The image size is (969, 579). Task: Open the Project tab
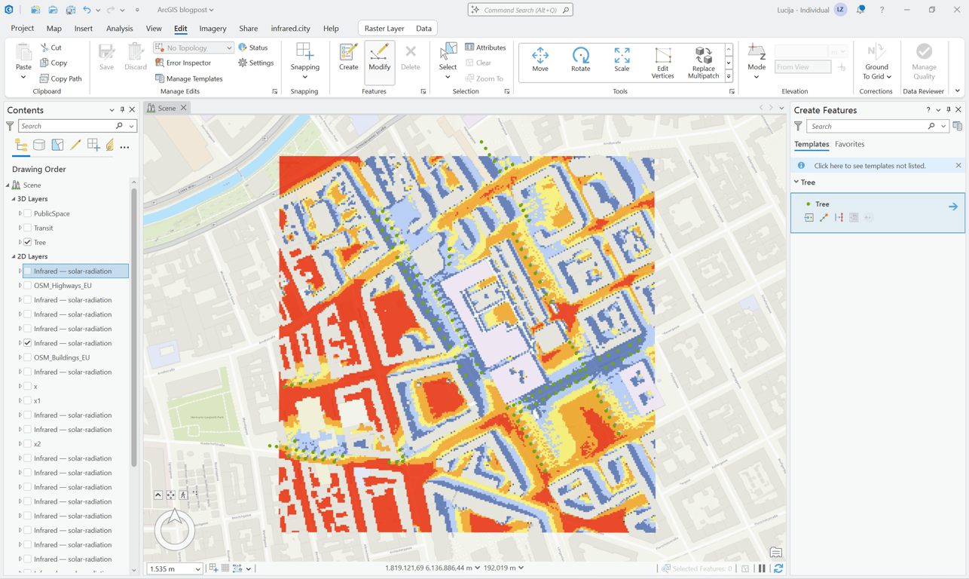22,29
